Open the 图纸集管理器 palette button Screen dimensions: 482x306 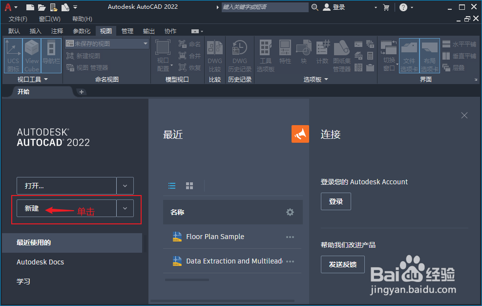click(x=342, y=56)
